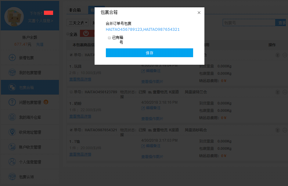The image size is (288, 186).
Task: Click the 保存 button
Action: click(x=149, y=53)
